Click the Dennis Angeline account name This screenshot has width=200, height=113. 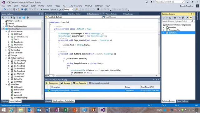coord(187,6)
